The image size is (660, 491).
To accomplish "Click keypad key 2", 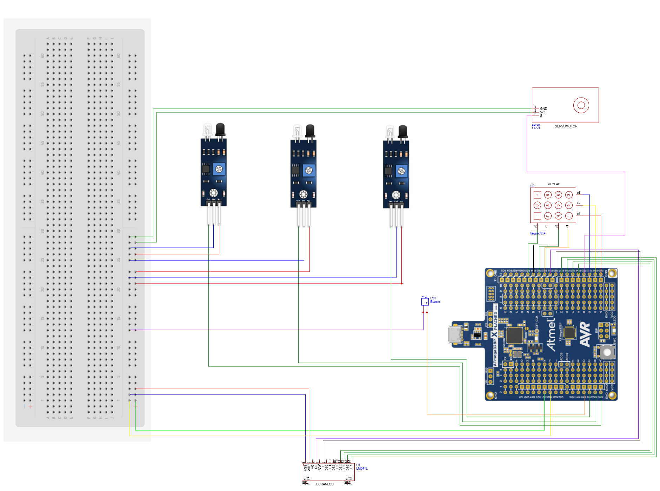I will coord(569,205).
